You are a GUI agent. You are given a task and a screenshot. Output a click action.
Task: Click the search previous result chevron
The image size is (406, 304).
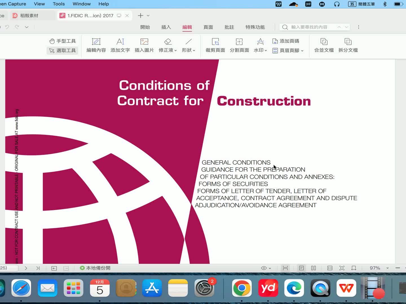point(339,27)
